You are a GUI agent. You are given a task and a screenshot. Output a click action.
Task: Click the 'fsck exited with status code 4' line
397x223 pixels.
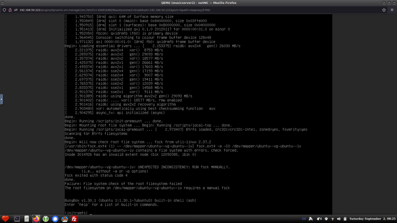pos(96,175)
